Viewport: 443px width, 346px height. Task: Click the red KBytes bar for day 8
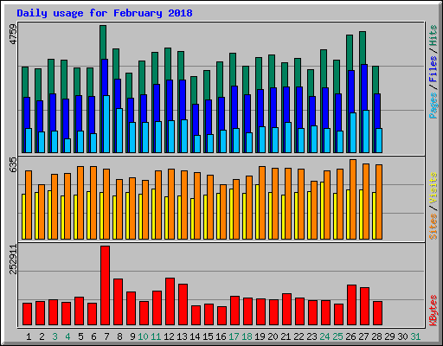119,302
